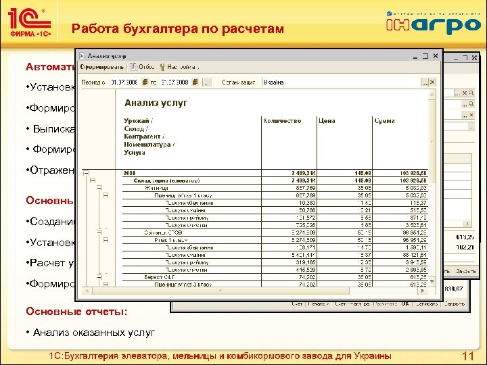Collapse the Пшениця м'яка 1 класу group
The image size is (487, 365).
[106, 195]
